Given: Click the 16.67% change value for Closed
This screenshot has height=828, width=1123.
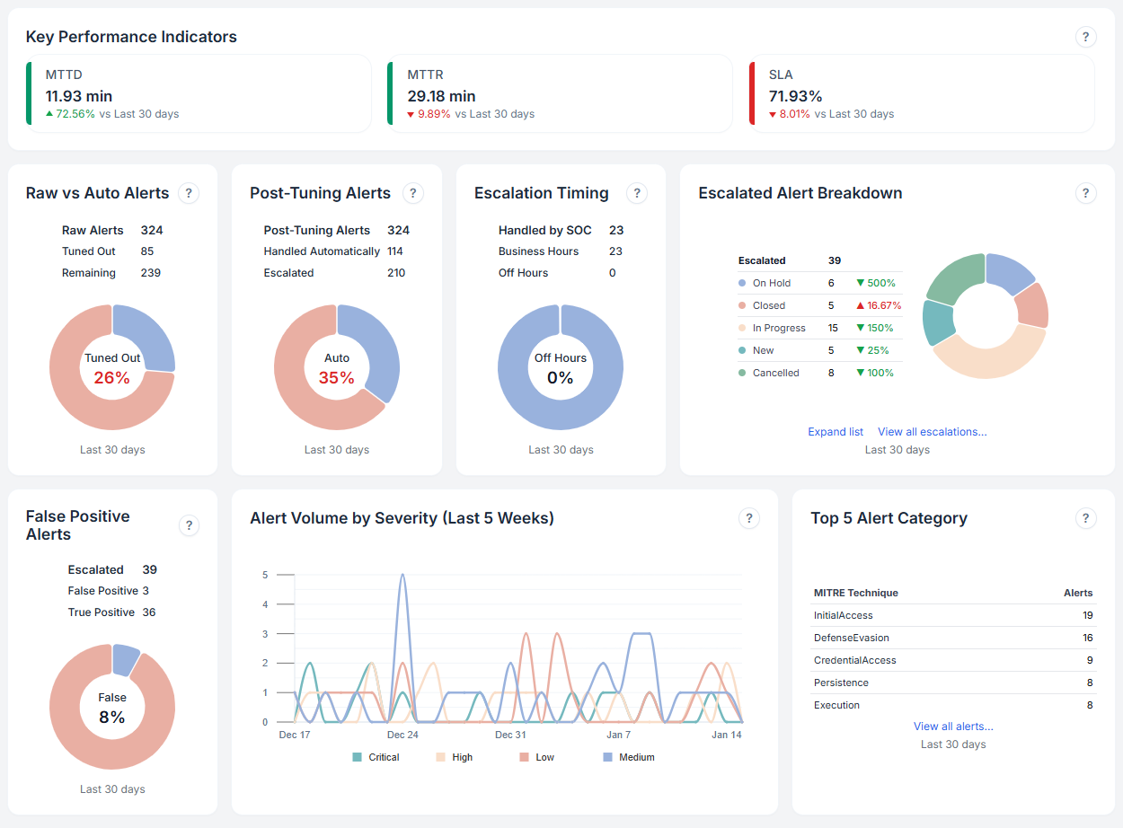Looking at the screenshot, I should [878, 305].
